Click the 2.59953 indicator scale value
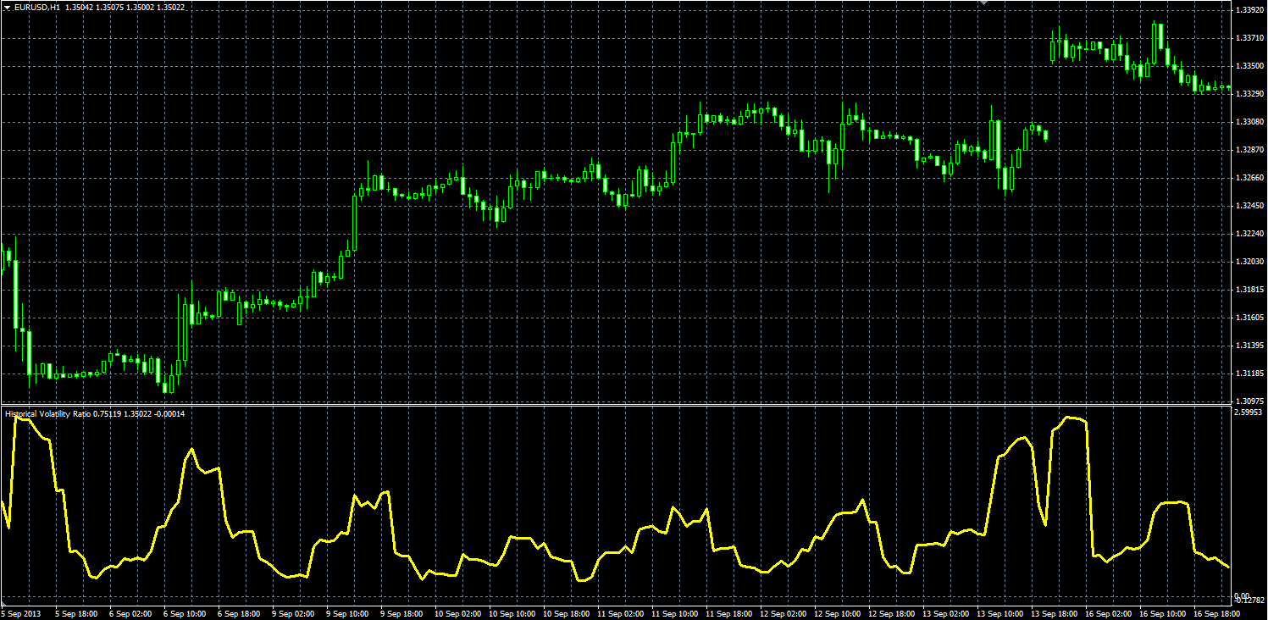Screen dimensions: 1268x620 tap(1249, 413)
